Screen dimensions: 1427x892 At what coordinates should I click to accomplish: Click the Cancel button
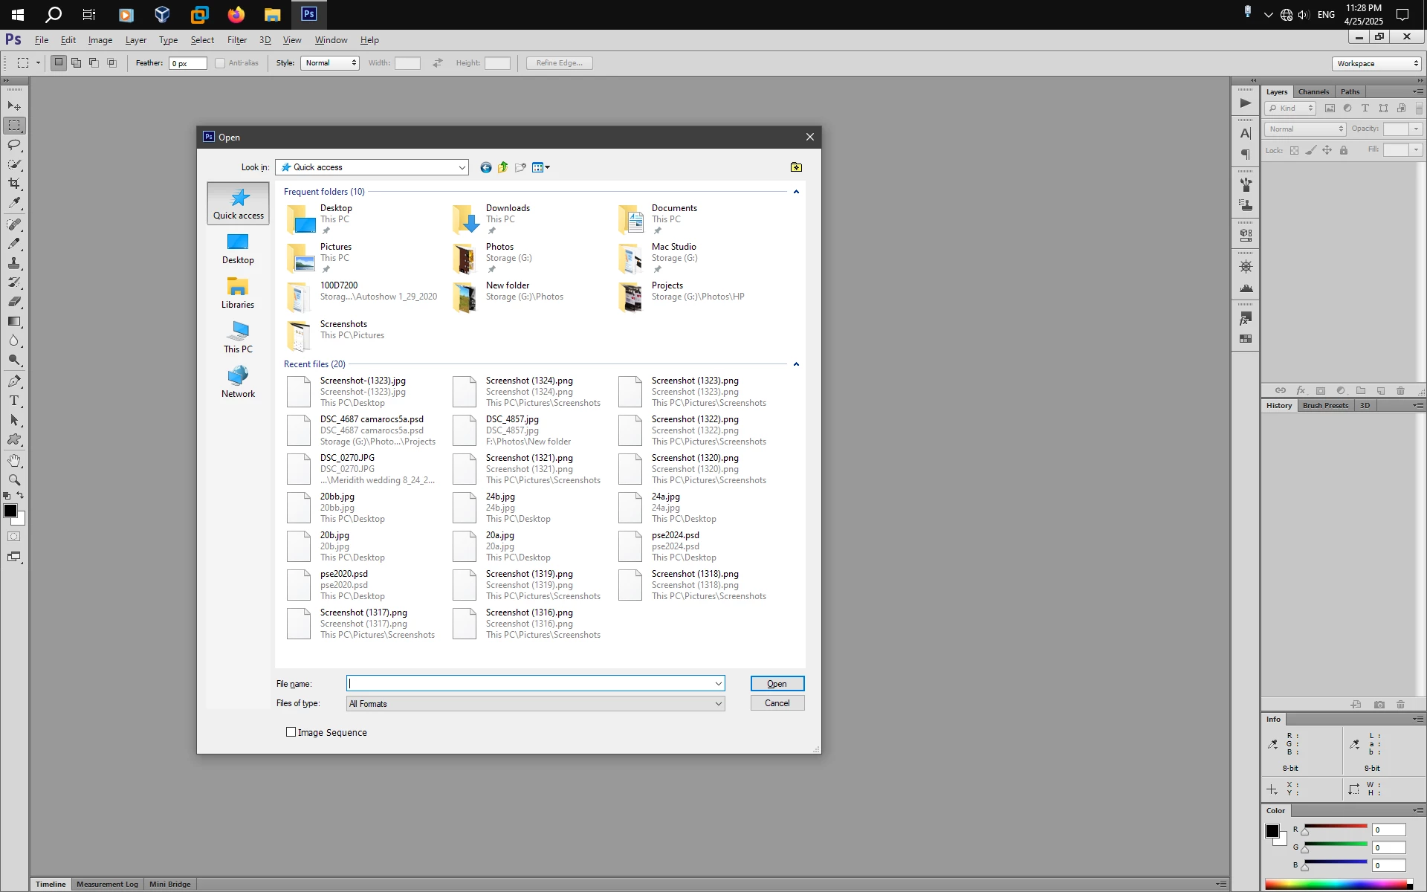click(777, 703)
